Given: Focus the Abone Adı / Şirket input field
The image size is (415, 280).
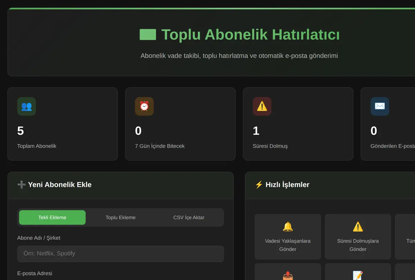Looking at the screenshot, I should 121,254.
